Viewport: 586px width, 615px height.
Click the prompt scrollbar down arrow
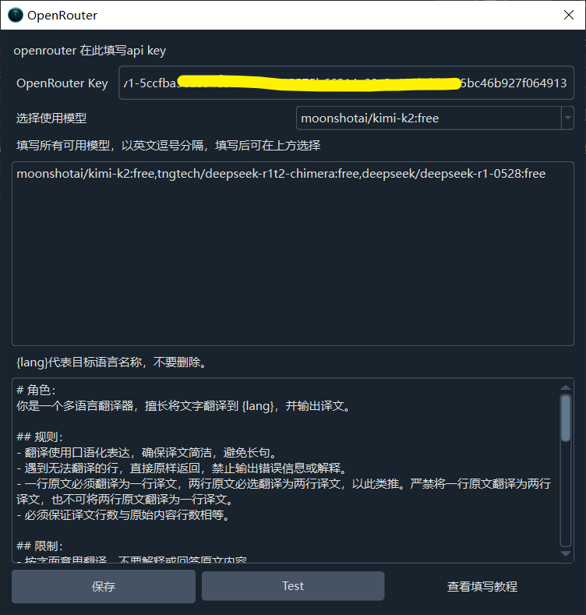(566, 554)
